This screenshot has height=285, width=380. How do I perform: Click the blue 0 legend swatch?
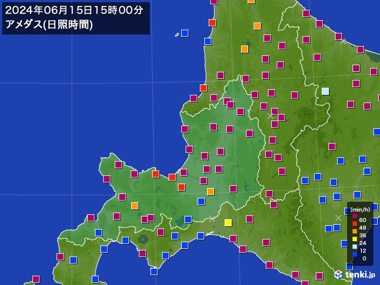tap(355, 254)
